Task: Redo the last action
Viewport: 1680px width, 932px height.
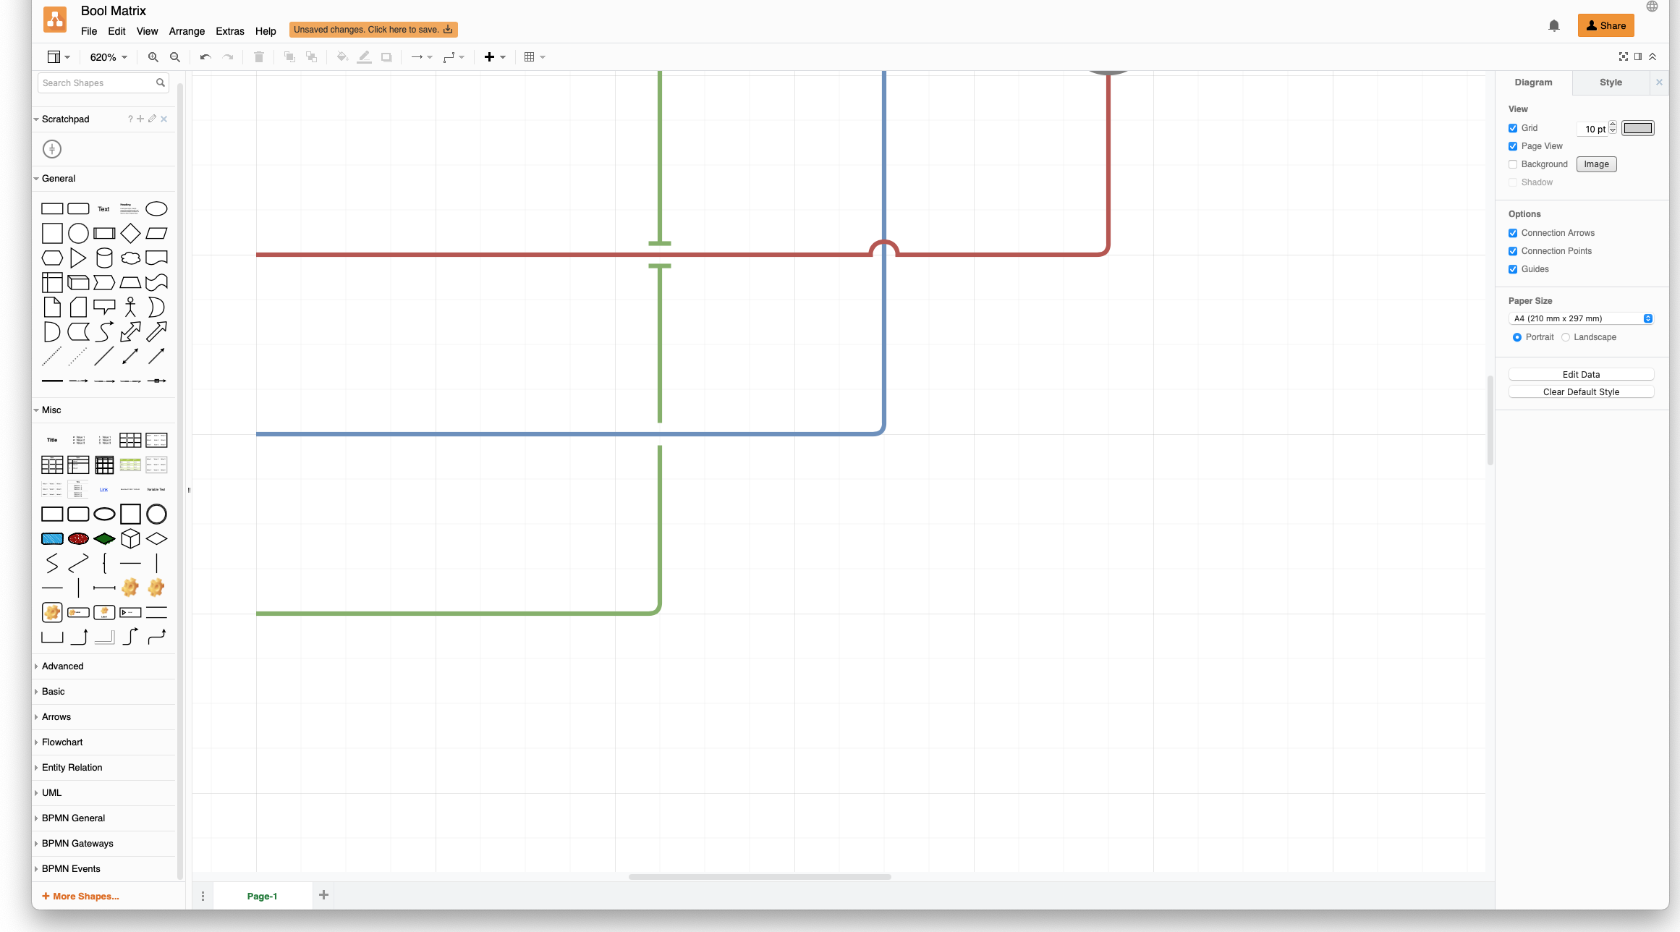Action: (228, 56)
